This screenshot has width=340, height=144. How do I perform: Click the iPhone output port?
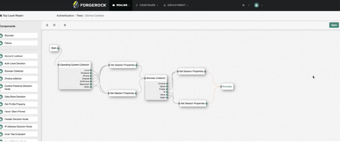pos(91,76)
